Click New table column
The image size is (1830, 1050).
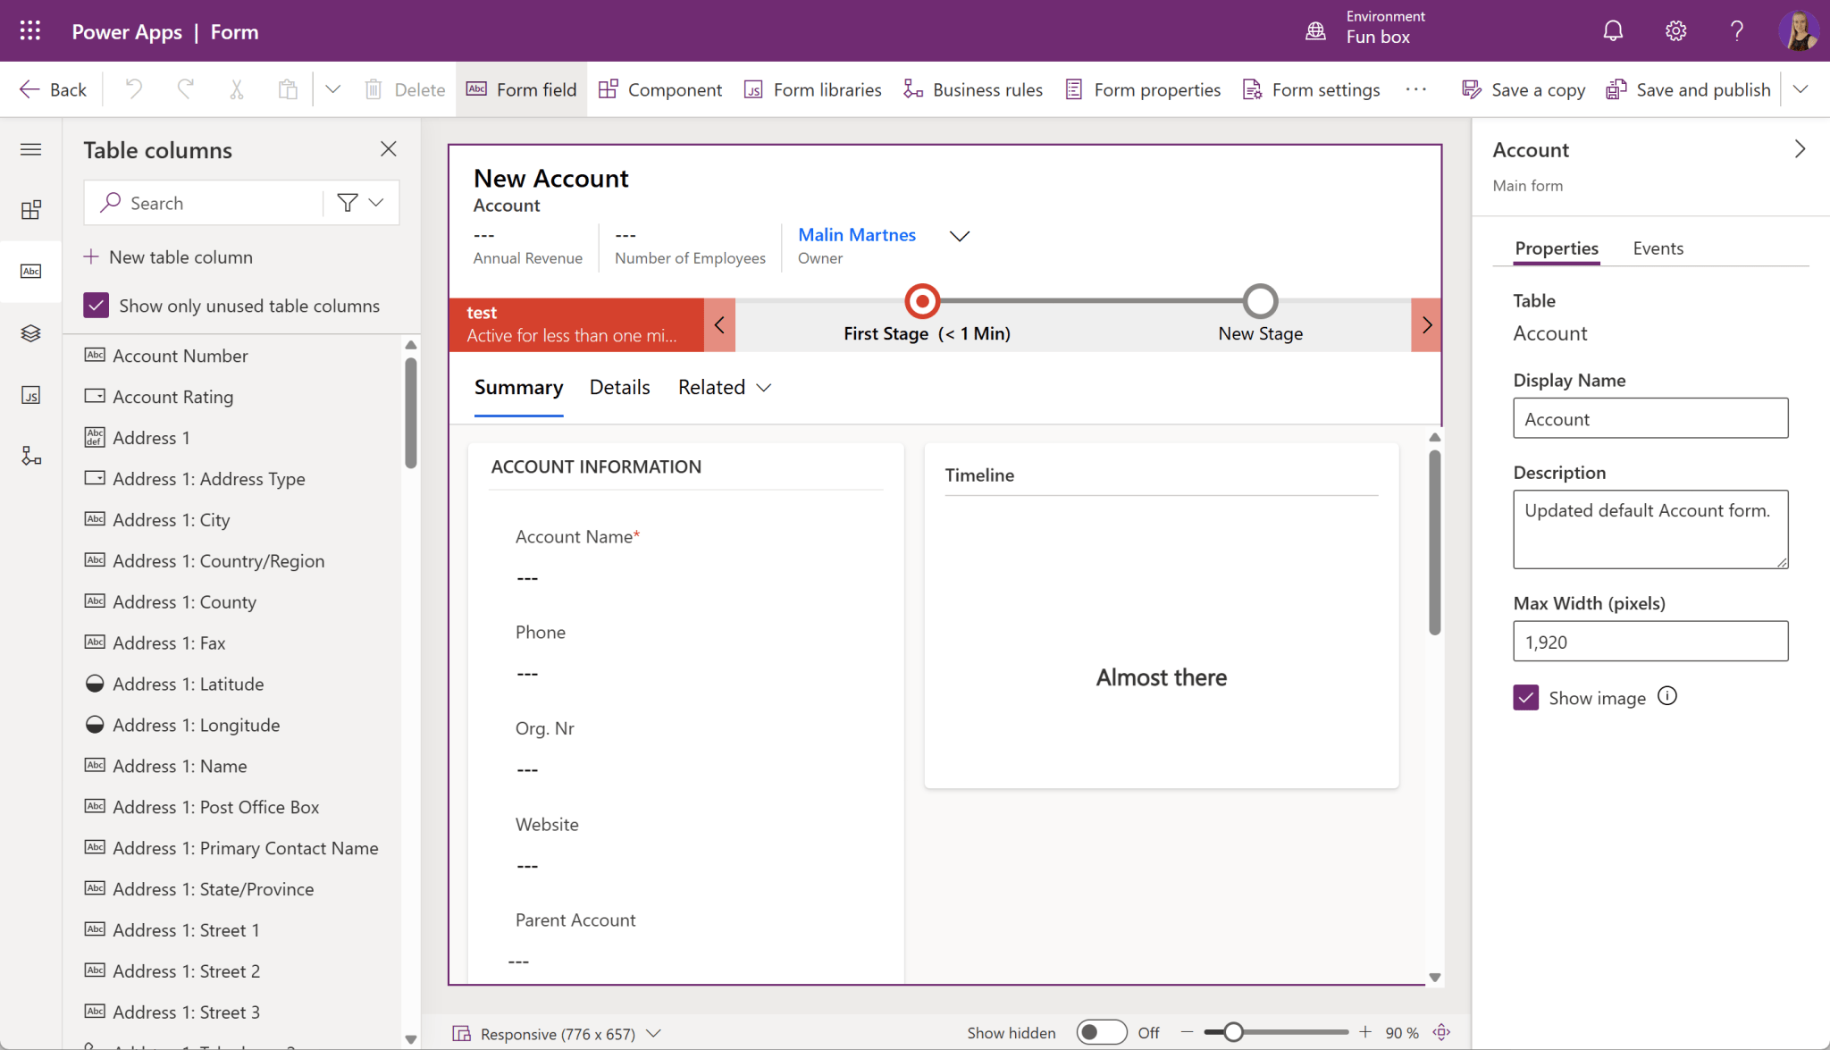[x=168, y=257]
